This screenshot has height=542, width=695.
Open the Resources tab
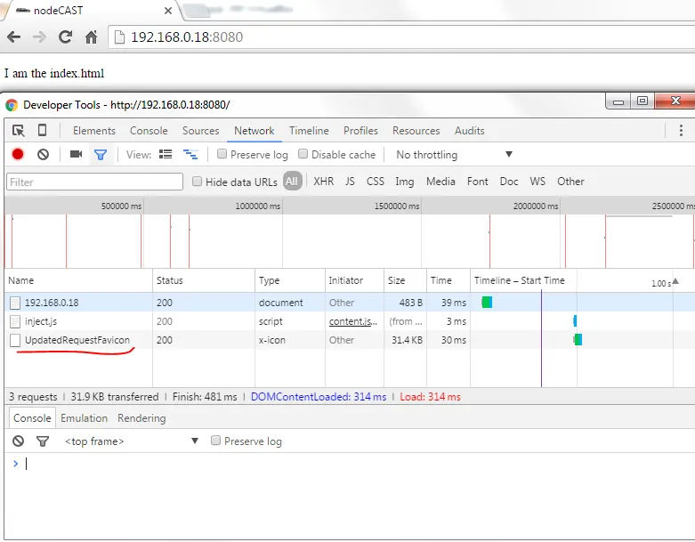tap(416, 131)
